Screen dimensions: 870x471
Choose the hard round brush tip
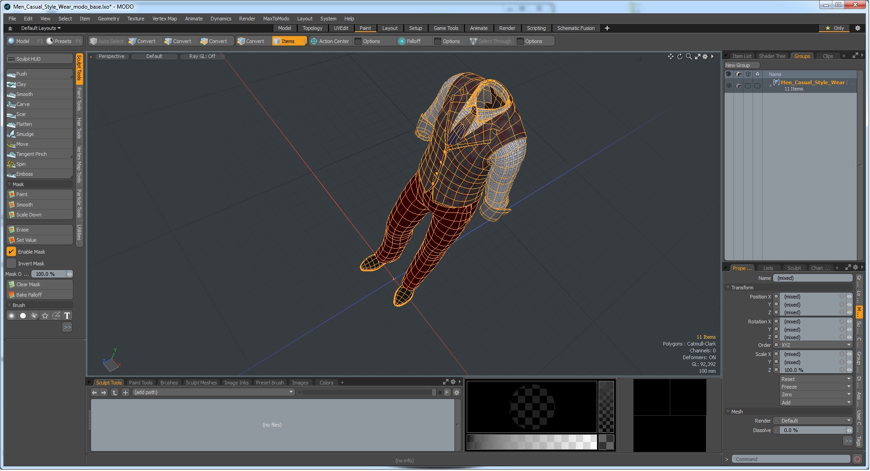[x=23, y=316]
